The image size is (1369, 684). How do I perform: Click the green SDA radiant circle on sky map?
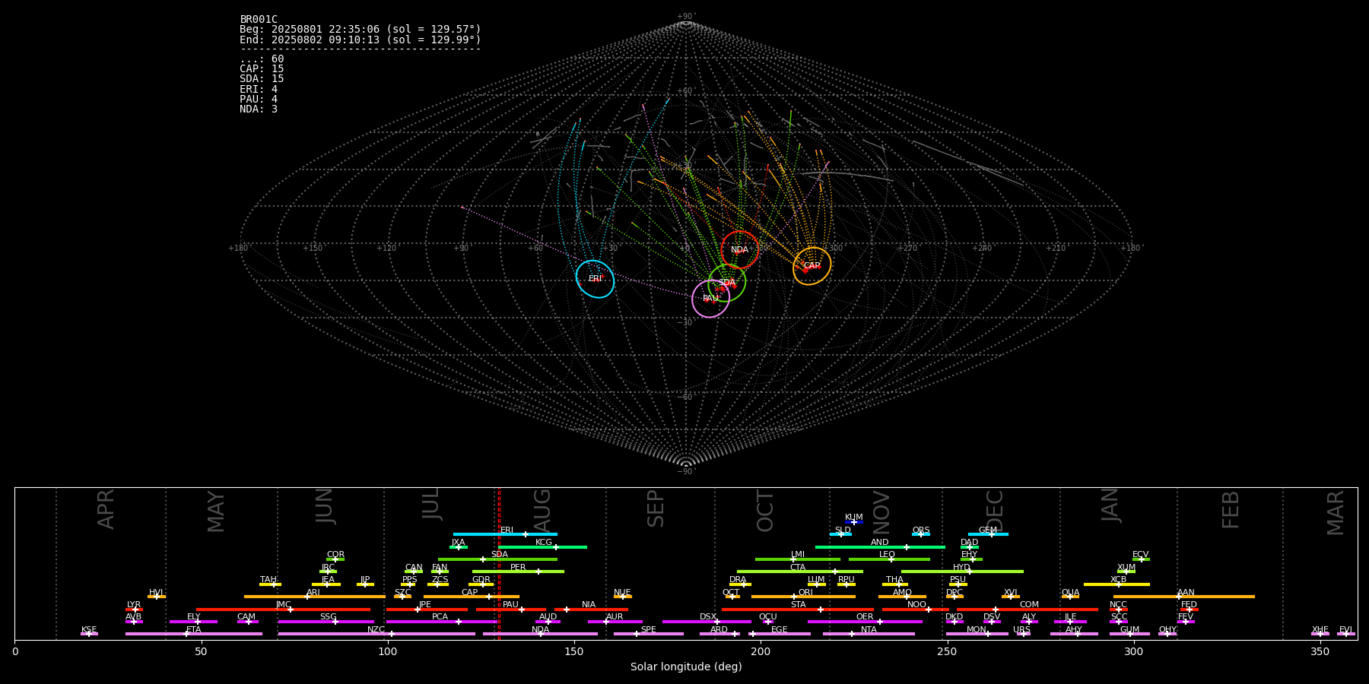[726, 283]
